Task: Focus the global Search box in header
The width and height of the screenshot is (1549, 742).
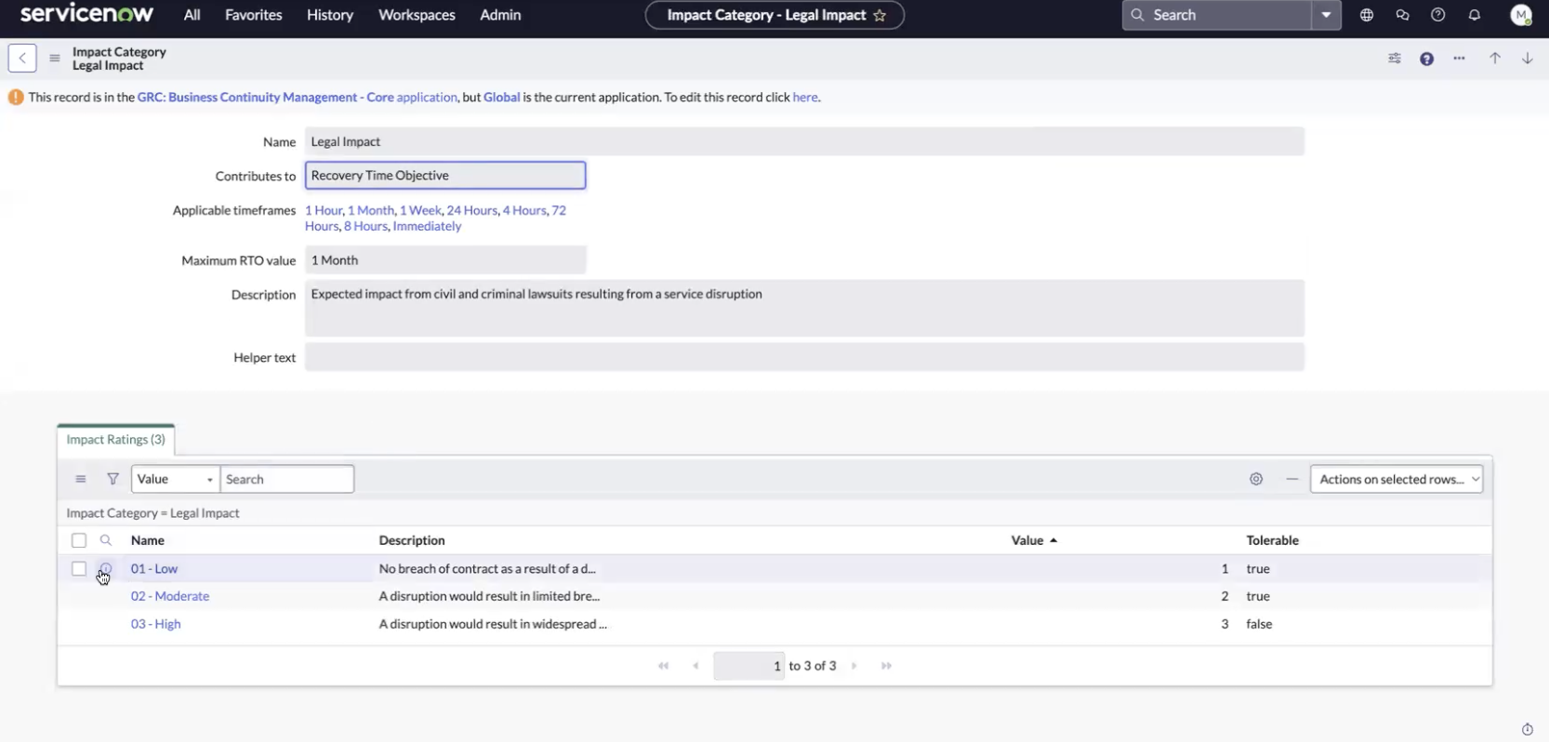Action: (x=1217, y=15)
